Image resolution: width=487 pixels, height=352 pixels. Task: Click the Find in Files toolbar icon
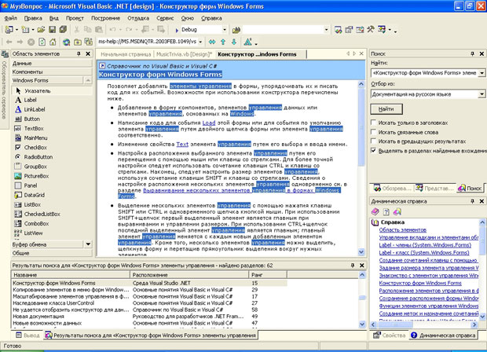coord(236,30)
